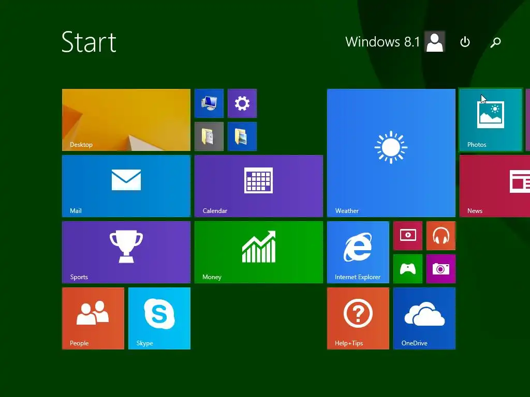Image resolution: width=530 pixels, height=397 pixels.
Task: Open the Documents folder small tile
Action: [x=209, y=136]
